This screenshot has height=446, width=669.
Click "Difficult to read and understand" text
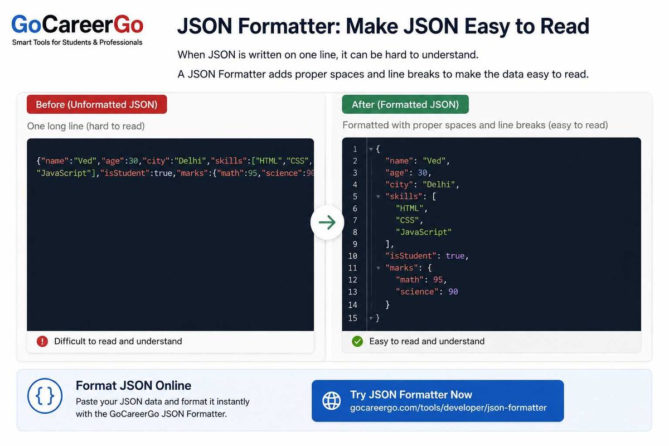pyautogui.click(x=118, y=341)
